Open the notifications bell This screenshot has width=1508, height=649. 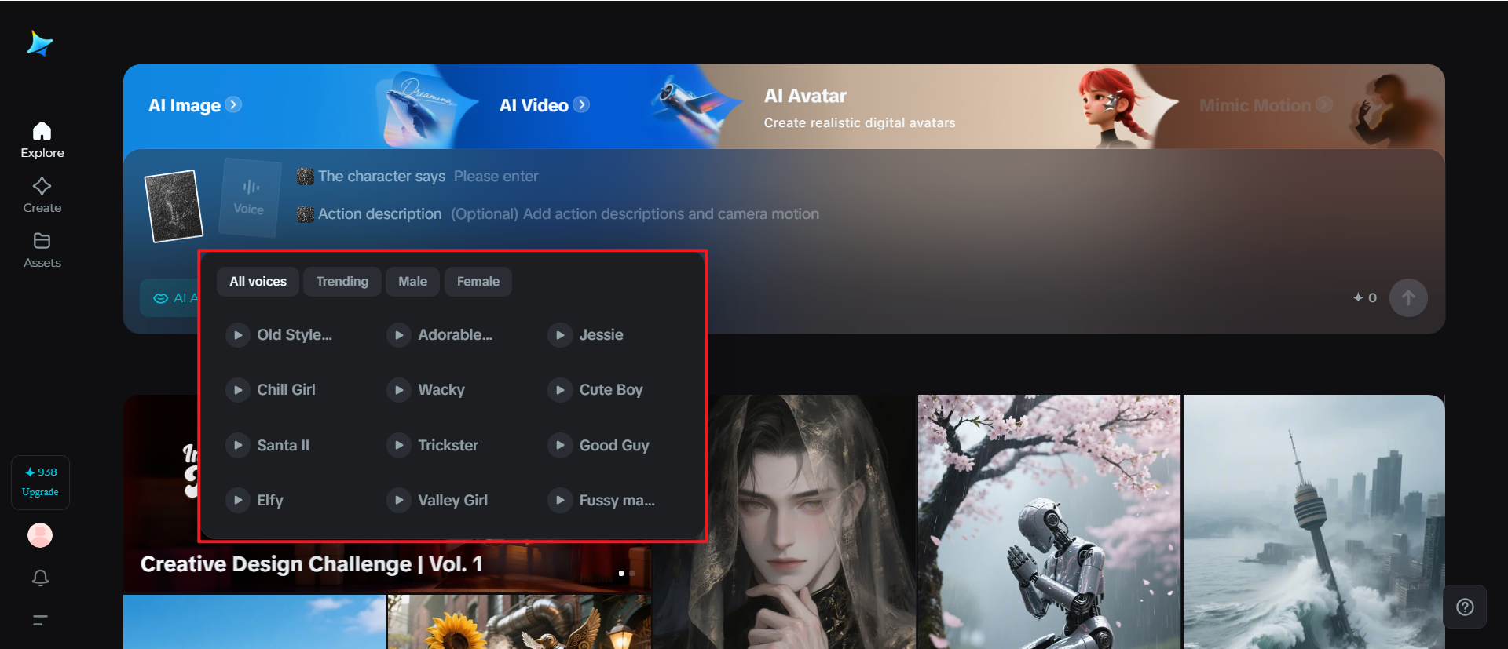pos(40,578)
